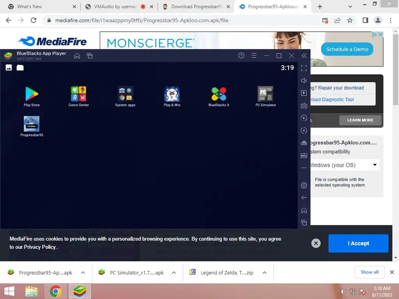Accept MediaFire cookies
The height and width of the screenshot is (299, 399).
(x=358, y=243)
